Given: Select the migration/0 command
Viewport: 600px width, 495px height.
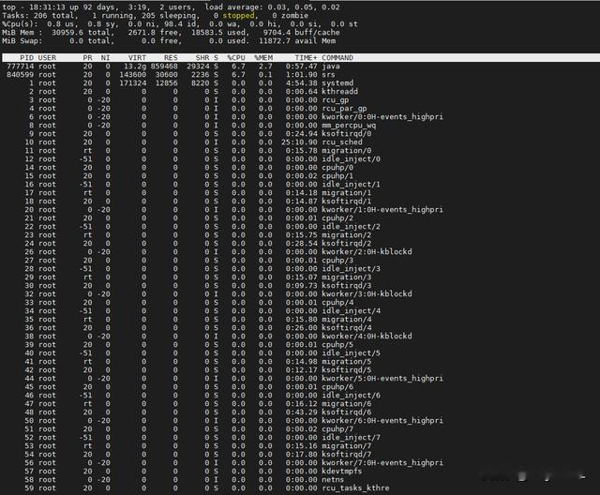Looking at the screenshot, I should point(346,150).
